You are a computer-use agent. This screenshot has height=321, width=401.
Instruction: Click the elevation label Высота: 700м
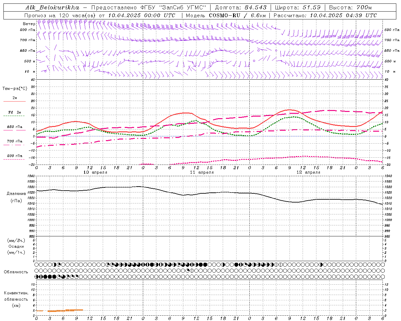pos(350,8)
